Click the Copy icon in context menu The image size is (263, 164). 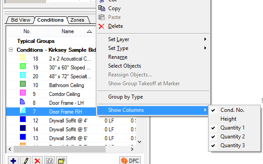click(x=102, y=8)
